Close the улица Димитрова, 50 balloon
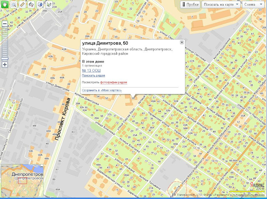Image resolution: width=267 pixels, height=199 pixels. [x=182, y=42]
